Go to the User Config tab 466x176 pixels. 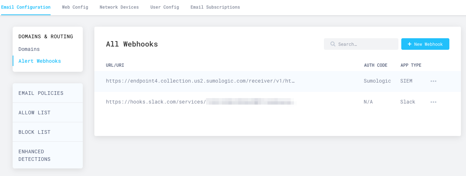click(164, 7)
